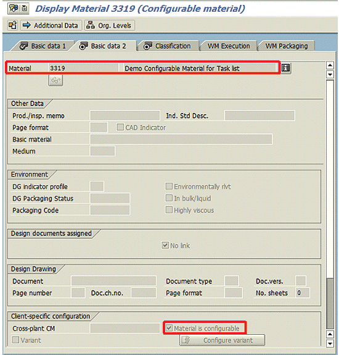Go to the WM Packaging tab
The width and height of the screenshot is (339, 355).
click(x=287, y=46)
